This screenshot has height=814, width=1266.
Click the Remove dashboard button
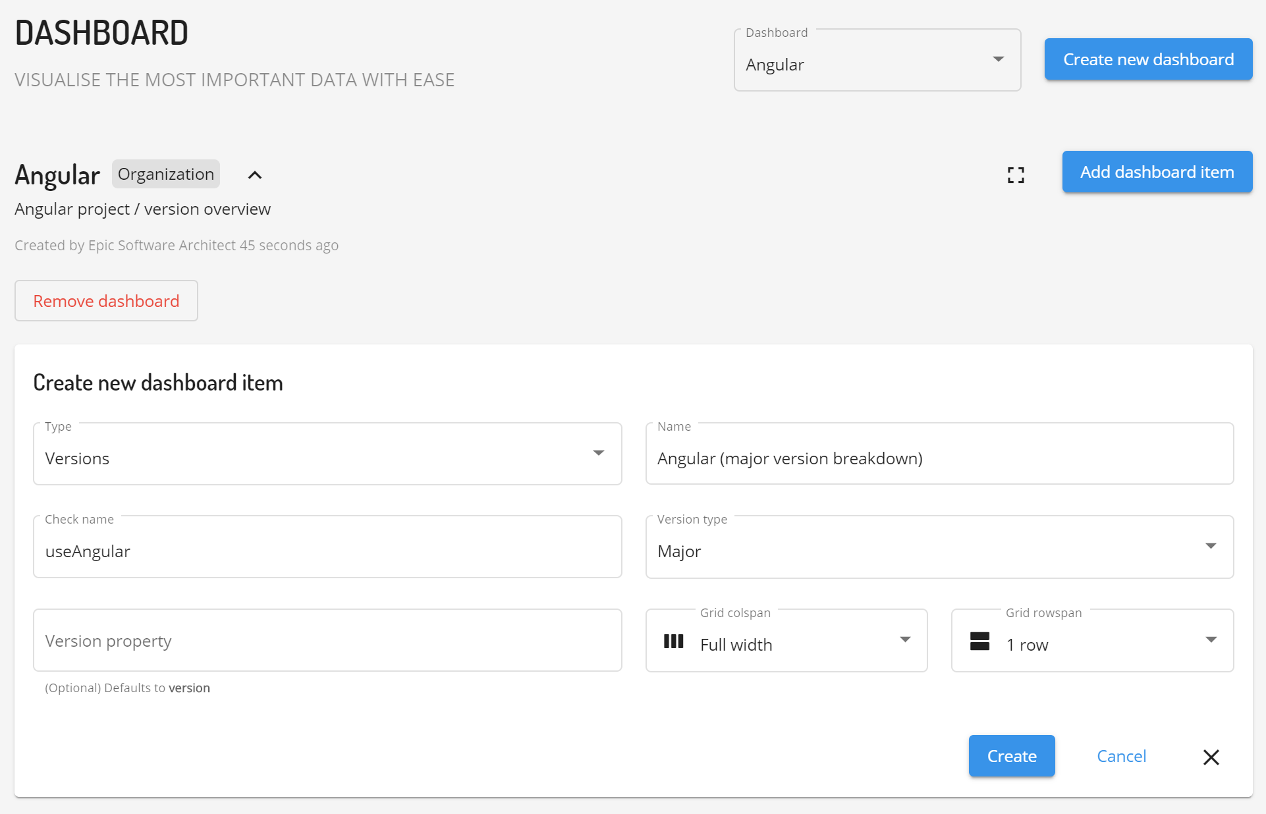(x=106, y=301)
